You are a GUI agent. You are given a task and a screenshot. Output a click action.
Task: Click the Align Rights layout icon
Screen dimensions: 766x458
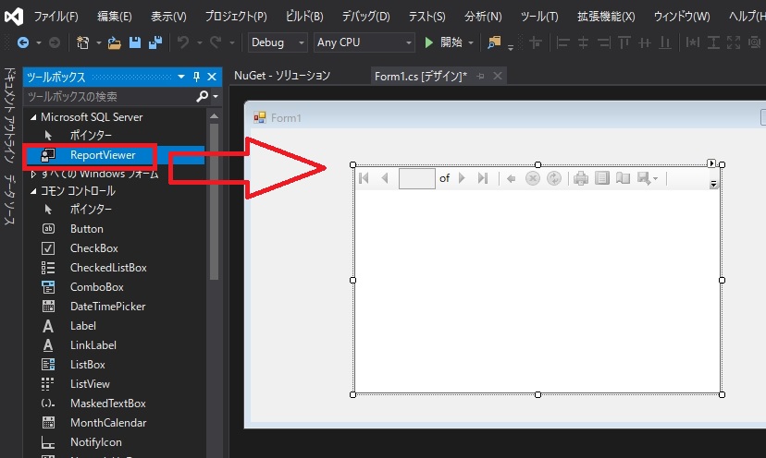tap(604, 42)
